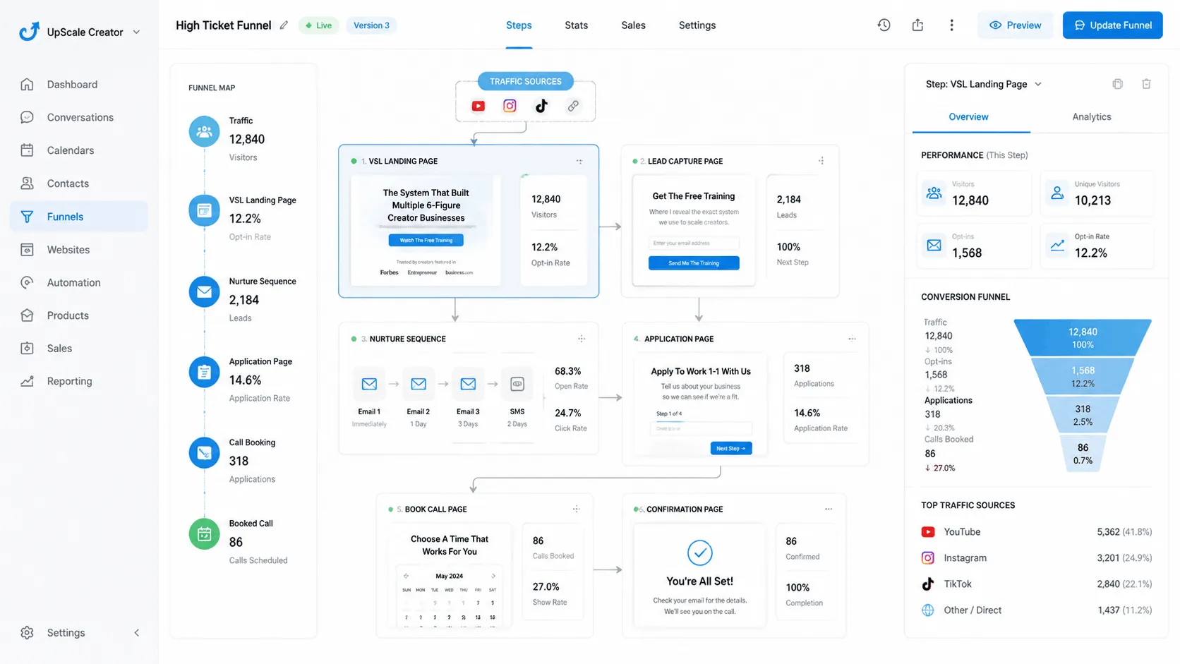Click Traffic visitors icon in Funnel Map

point(204,131)
